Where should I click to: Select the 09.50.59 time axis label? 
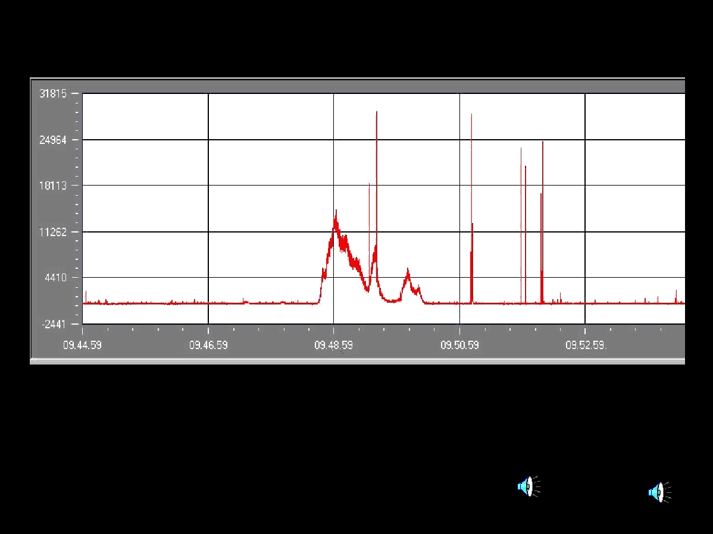[x=459, y=345]
